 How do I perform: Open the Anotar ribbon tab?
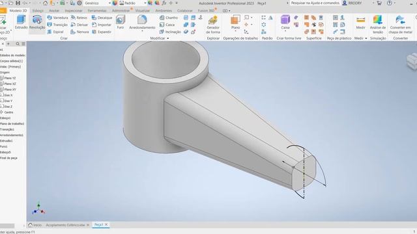[x=54, y=10]
